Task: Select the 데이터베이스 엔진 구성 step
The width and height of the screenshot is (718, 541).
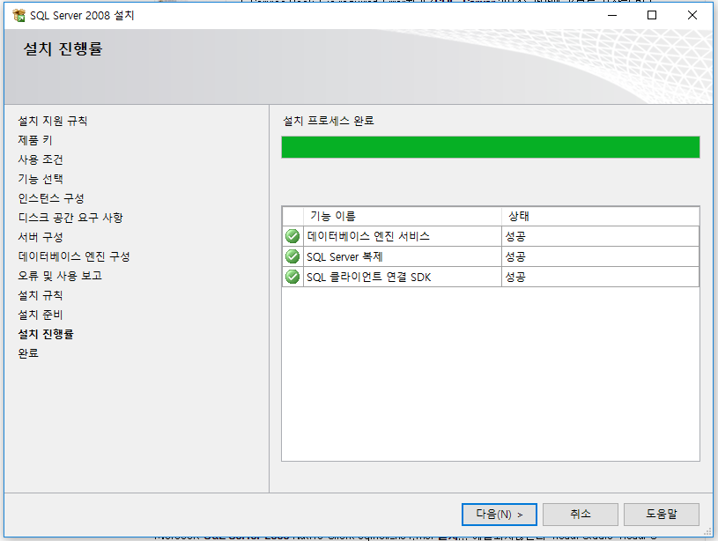Action: (74, 256)
